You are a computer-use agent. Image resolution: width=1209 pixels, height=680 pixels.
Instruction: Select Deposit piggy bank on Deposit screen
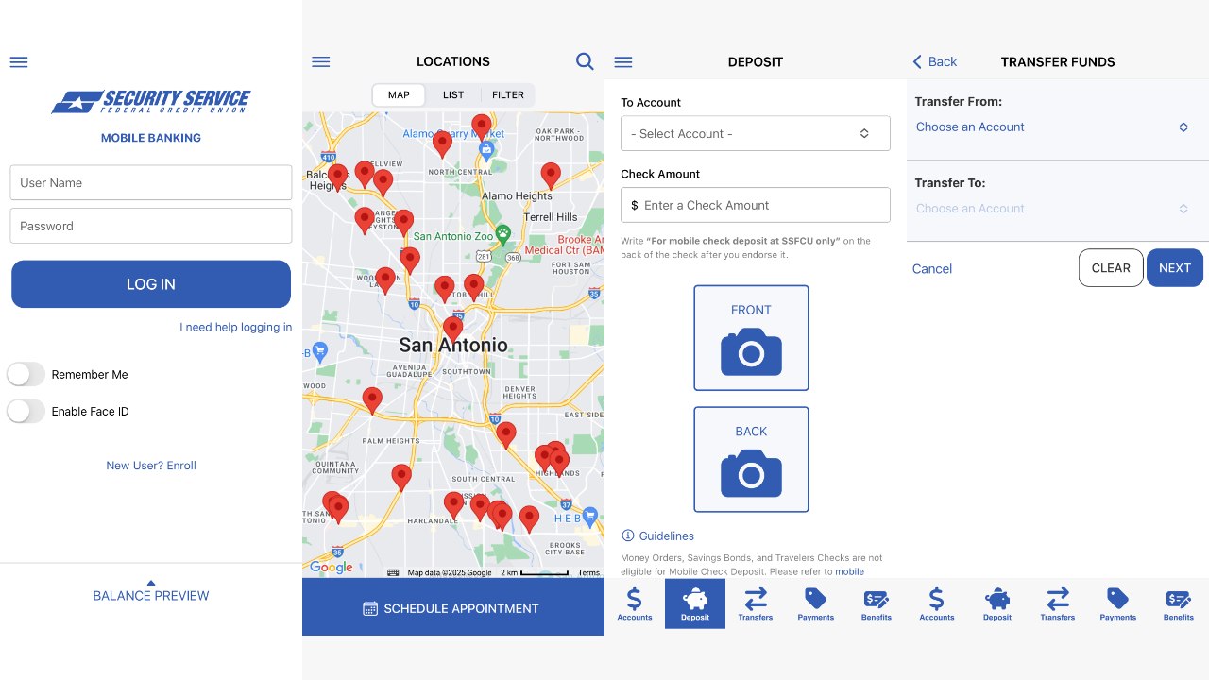pos(695,603)
